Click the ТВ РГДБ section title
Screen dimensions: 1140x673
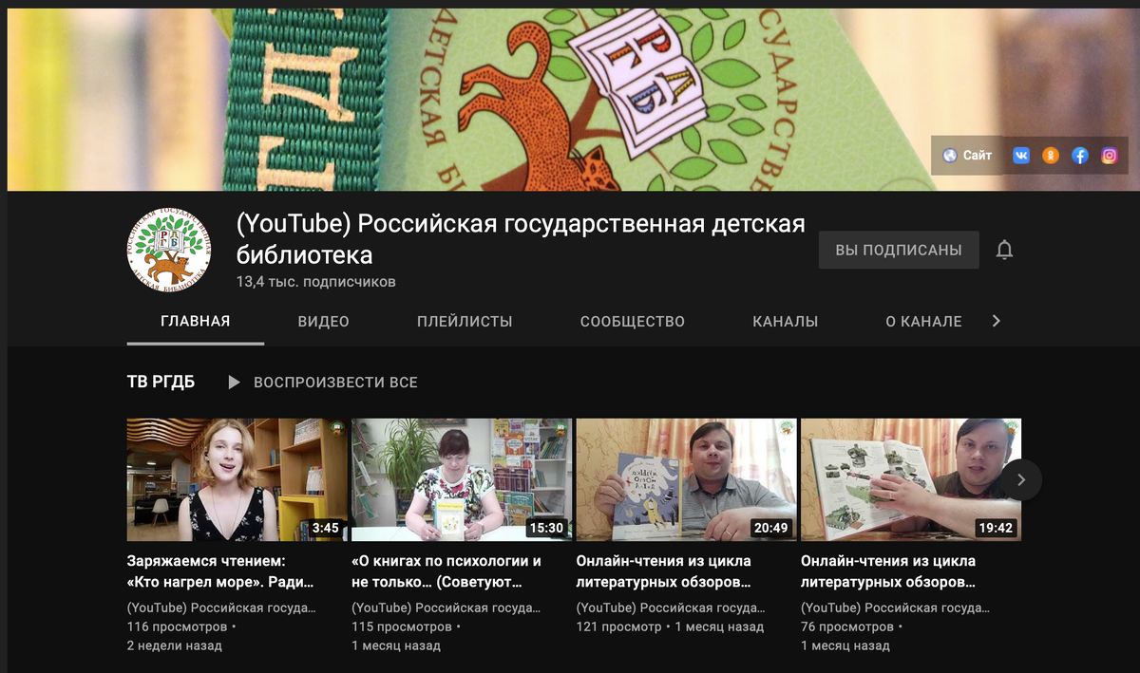click(x=161, y=382)
